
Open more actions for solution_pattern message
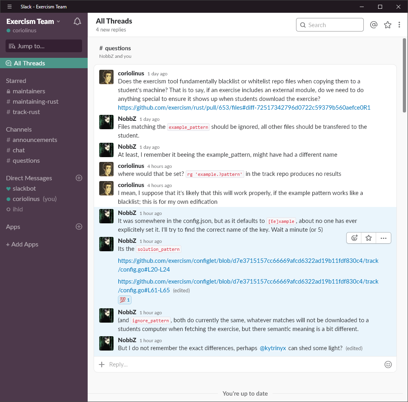click(383, 238)
